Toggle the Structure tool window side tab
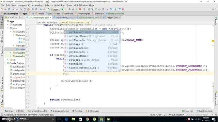This screenshot has height=122, width=218. (x=2, y=37)
